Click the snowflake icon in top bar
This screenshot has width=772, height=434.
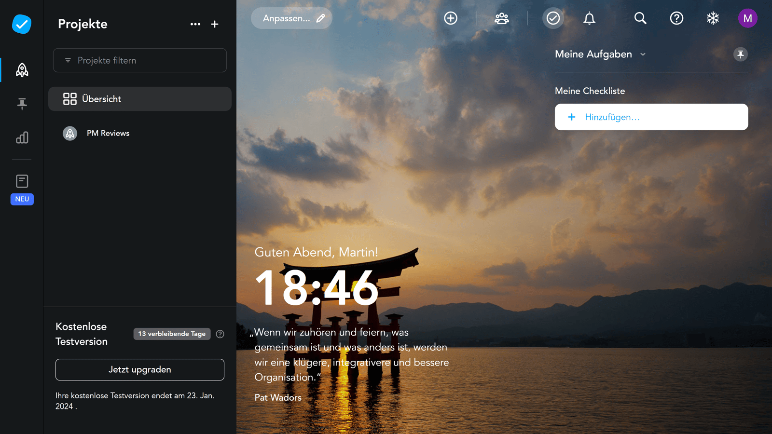[713, 18]
